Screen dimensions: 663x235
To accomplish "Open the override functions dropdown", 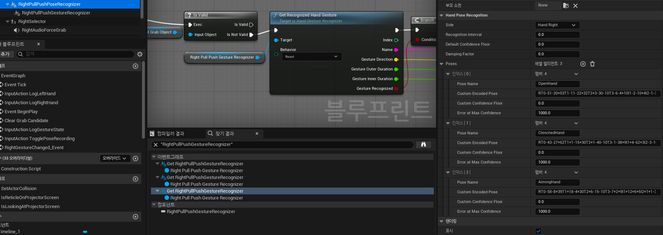I will 115,158.
